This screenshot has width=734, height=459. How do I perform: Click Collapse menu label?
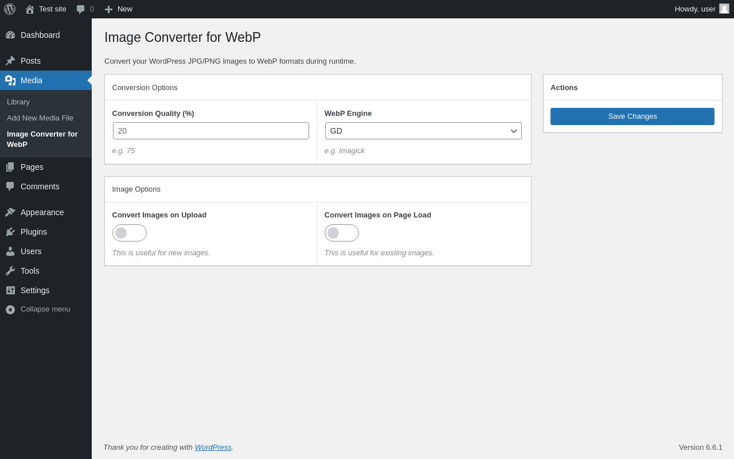[45, 309]
